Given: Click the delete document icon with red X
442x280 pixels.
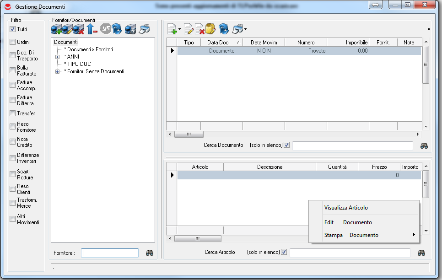Looking at the screenshot, I should 199,30.
